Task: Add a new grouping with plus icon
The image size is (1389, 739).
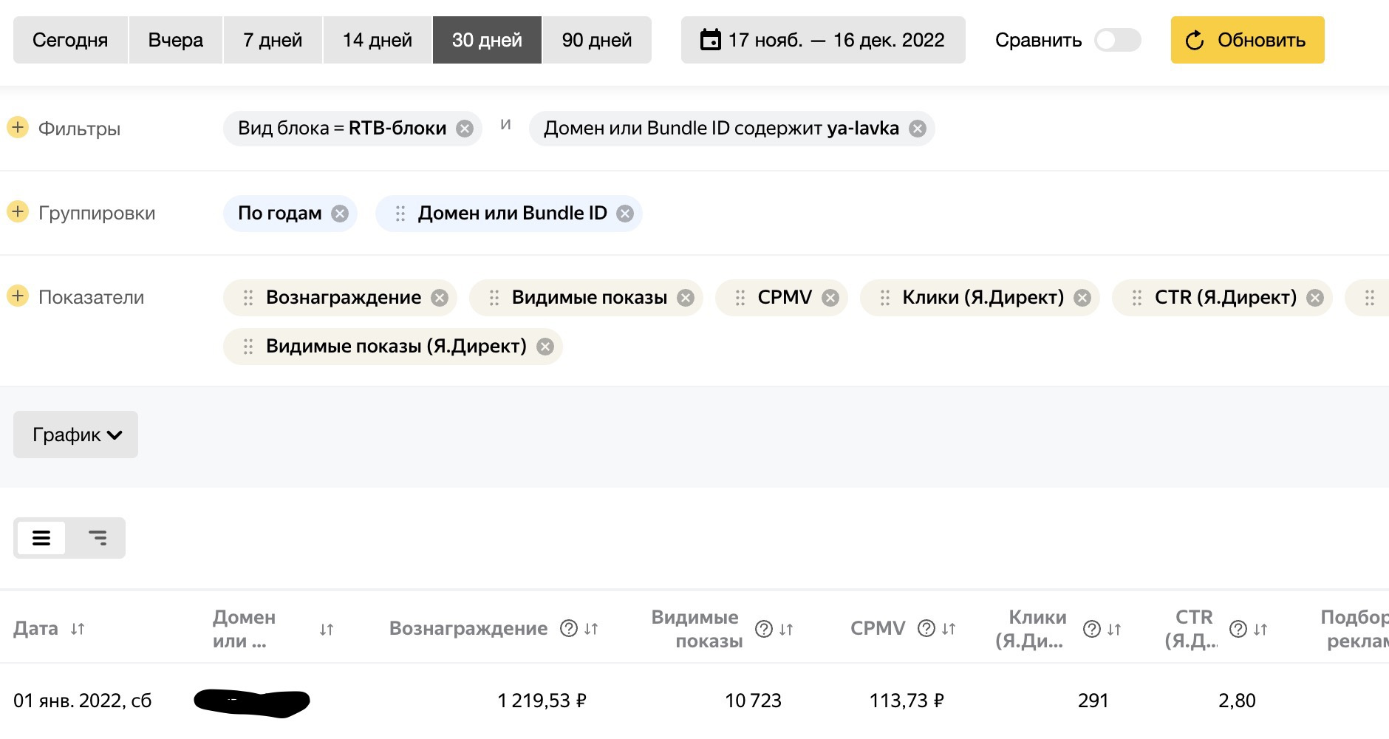Action: point(18,212)
